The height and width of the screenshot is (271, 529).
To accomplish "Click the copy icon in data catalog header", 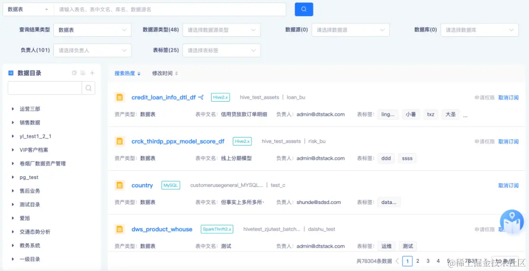I will (x=74, y=73).
